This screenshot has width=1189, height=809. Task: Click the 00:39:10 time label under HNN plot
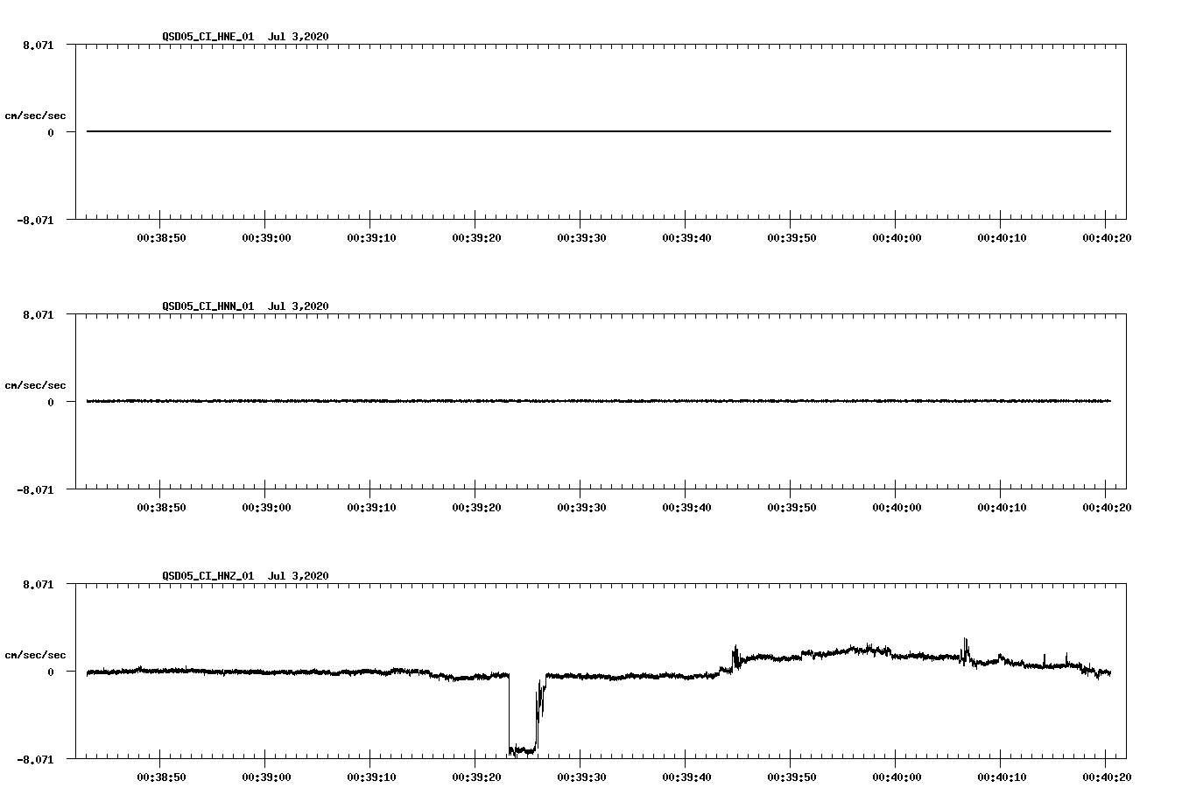(x=371, y=508)
